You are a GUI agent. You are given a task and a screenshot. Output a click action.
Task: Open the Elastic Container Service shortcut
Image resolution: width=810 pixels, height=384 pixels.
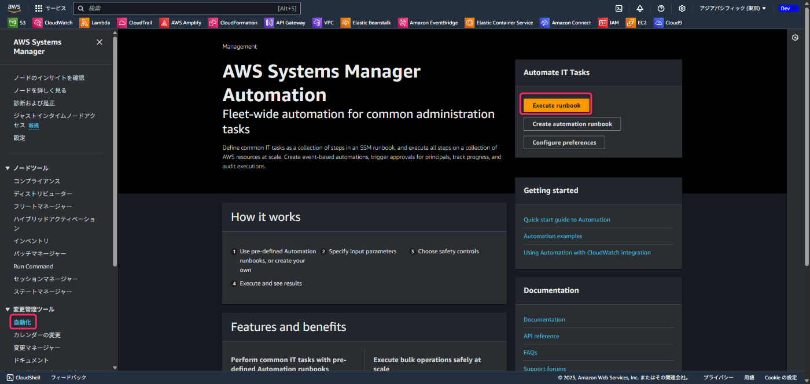tap(499, 23)
